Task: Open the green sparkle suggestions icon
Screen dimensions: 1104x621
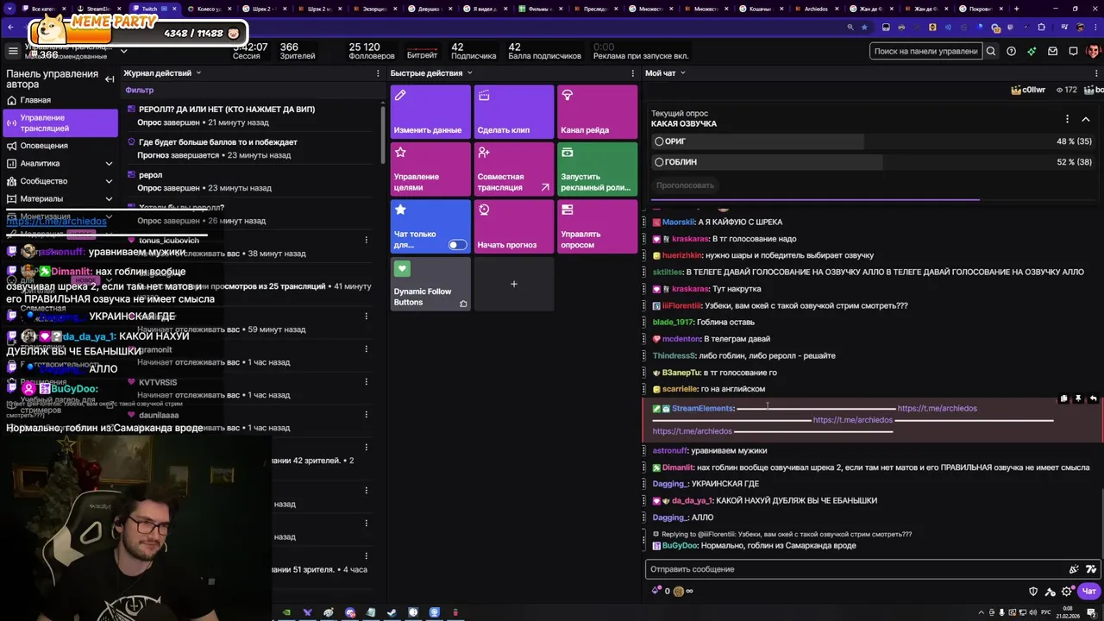Action: coord(1032,51)
